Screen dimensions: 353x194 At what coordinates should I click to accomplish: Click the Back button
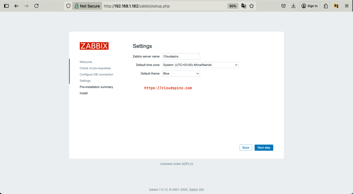[x=245, y=148]
